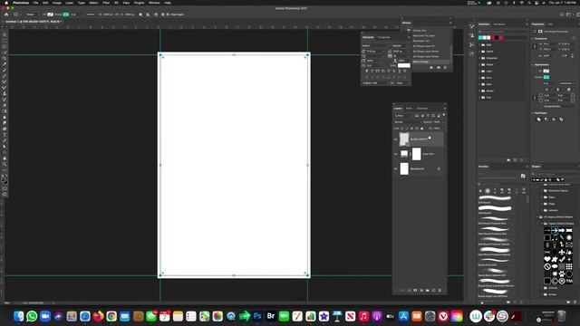
Task: Hide the Color Fill 1 layer
Action: [395, 154]
